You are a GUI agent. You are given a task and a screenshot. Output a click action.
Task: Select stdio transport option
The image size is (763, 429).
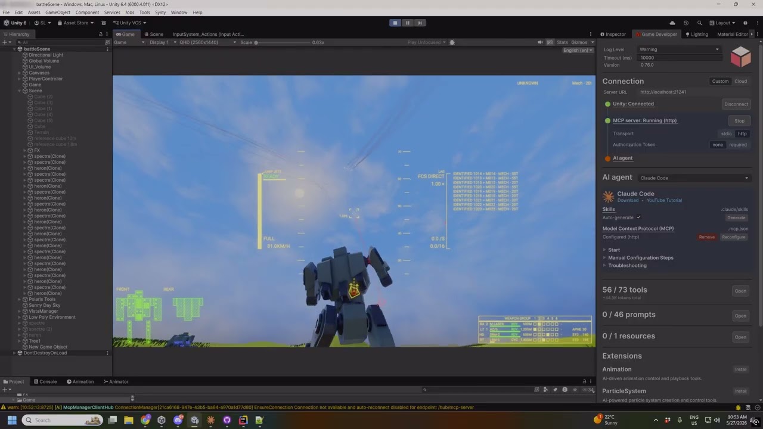tap(726, 133)
